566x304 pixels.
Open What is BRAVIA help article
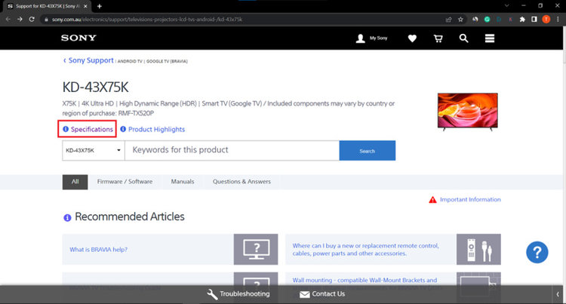99,250
